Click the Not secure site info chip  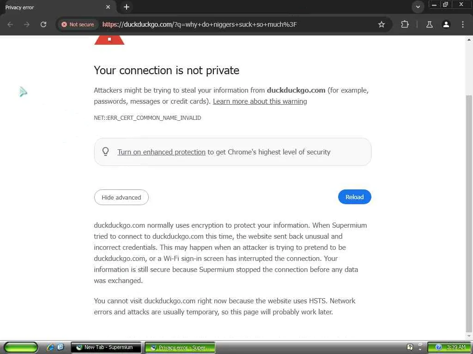(78, 24)
